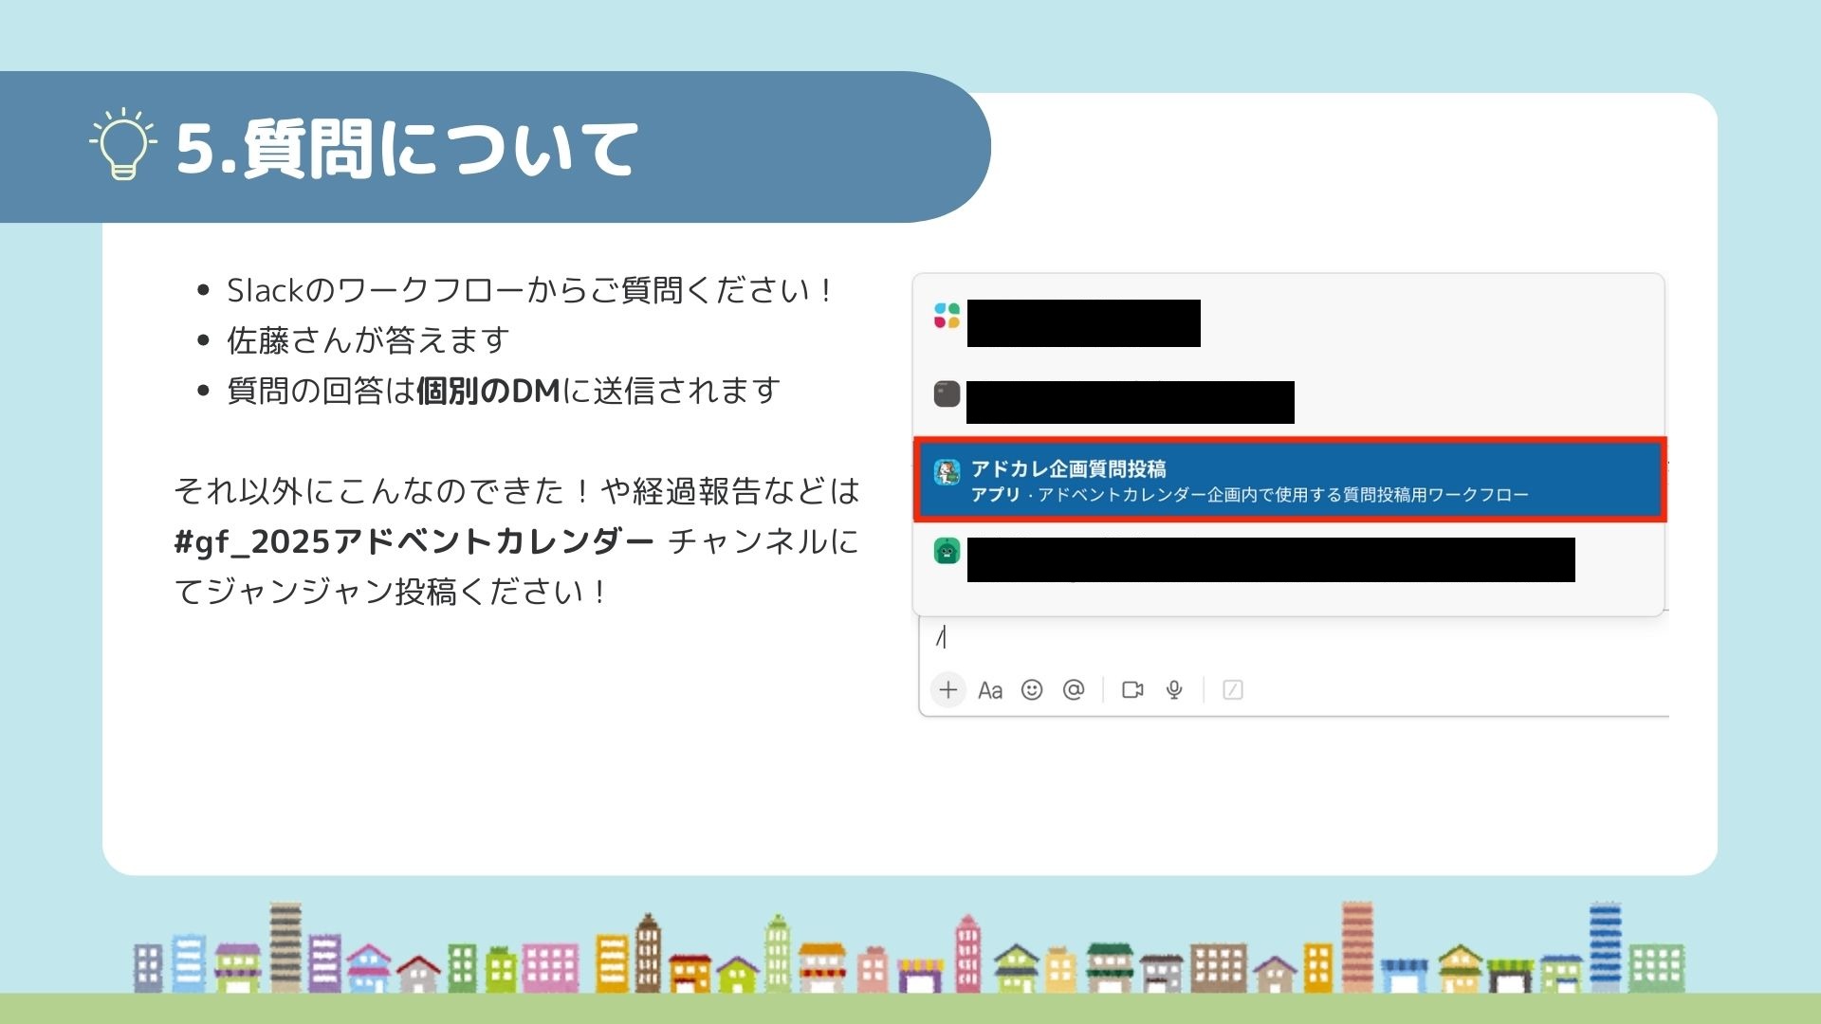Click the microphone audio clip icon
Screen dimensions: 1821x1024
1174,689
